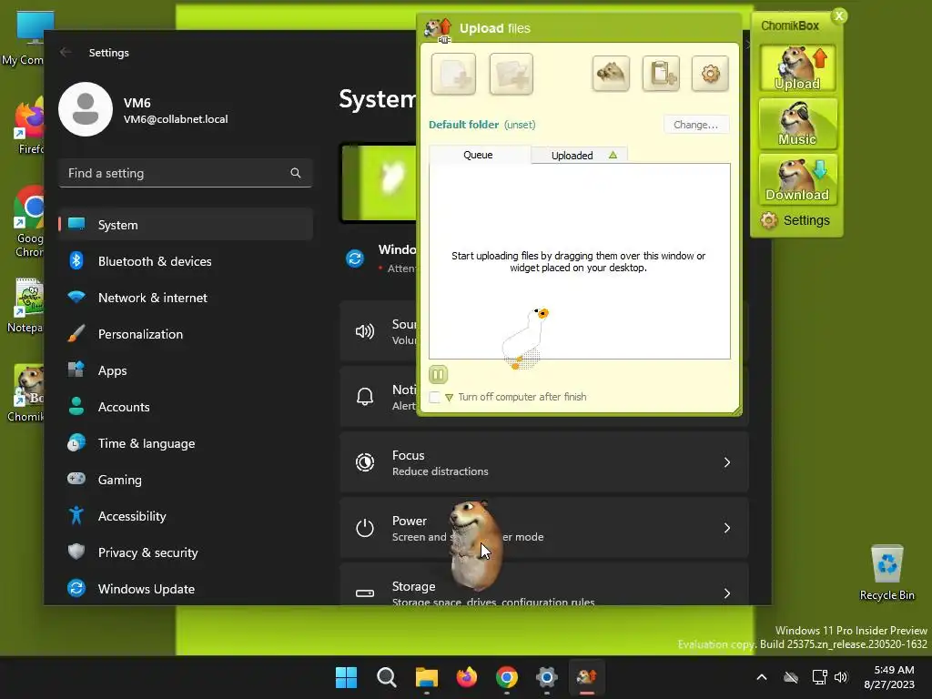
Task: Click the Settings gear taskbar icon
Action: point(546,677)
